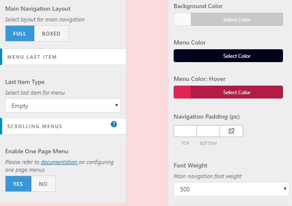Open the Scrolling Menus section header
The width and height of the screenshot is (292, 206).
click(x=56, y=126)
